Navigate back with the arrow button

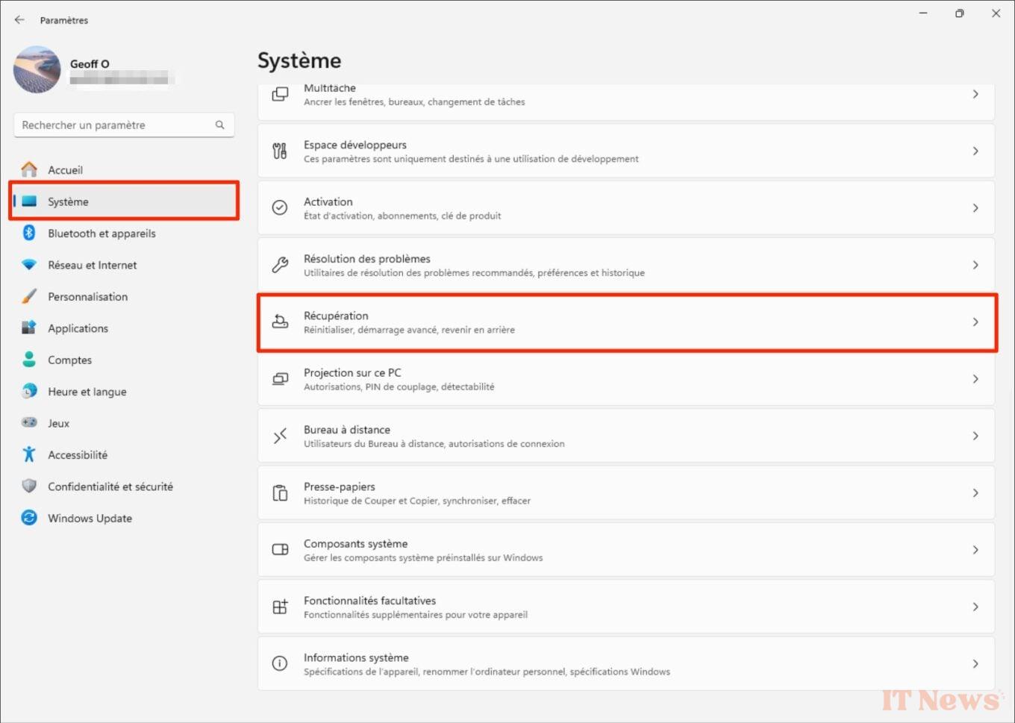tap(19, 20)
